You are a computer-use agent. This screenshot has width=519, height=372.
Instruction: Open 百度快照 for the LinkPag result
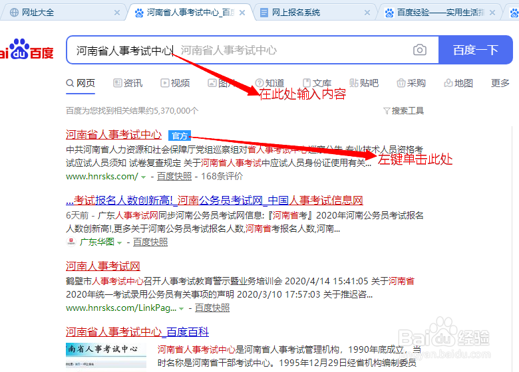[212, 308]
